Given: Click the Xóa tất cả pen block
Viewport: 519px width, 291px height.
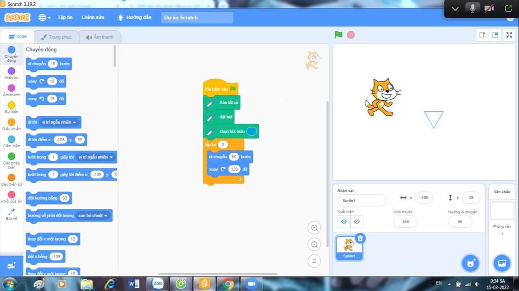Looking at the screenshot, I should [x=221, y=103].
